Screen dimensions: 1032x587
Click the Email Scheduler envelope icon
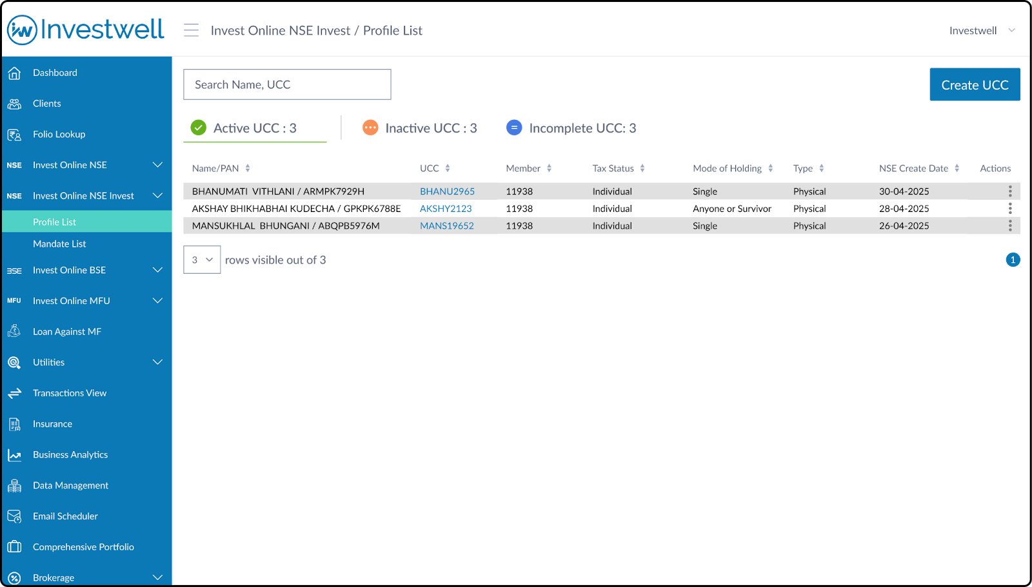point(14,516)
